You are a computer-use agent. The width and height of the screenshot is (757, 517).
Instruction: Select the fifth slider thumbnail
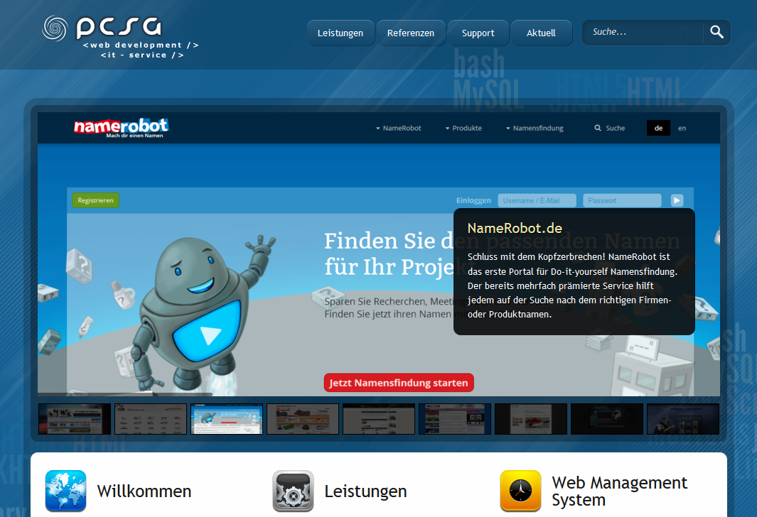378,418
